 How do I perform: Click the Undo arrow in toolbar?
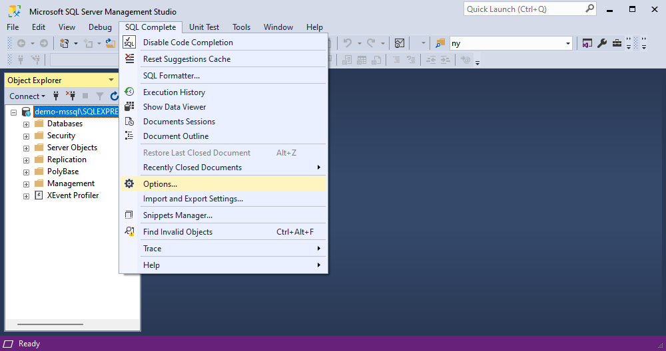click(348, 43)
